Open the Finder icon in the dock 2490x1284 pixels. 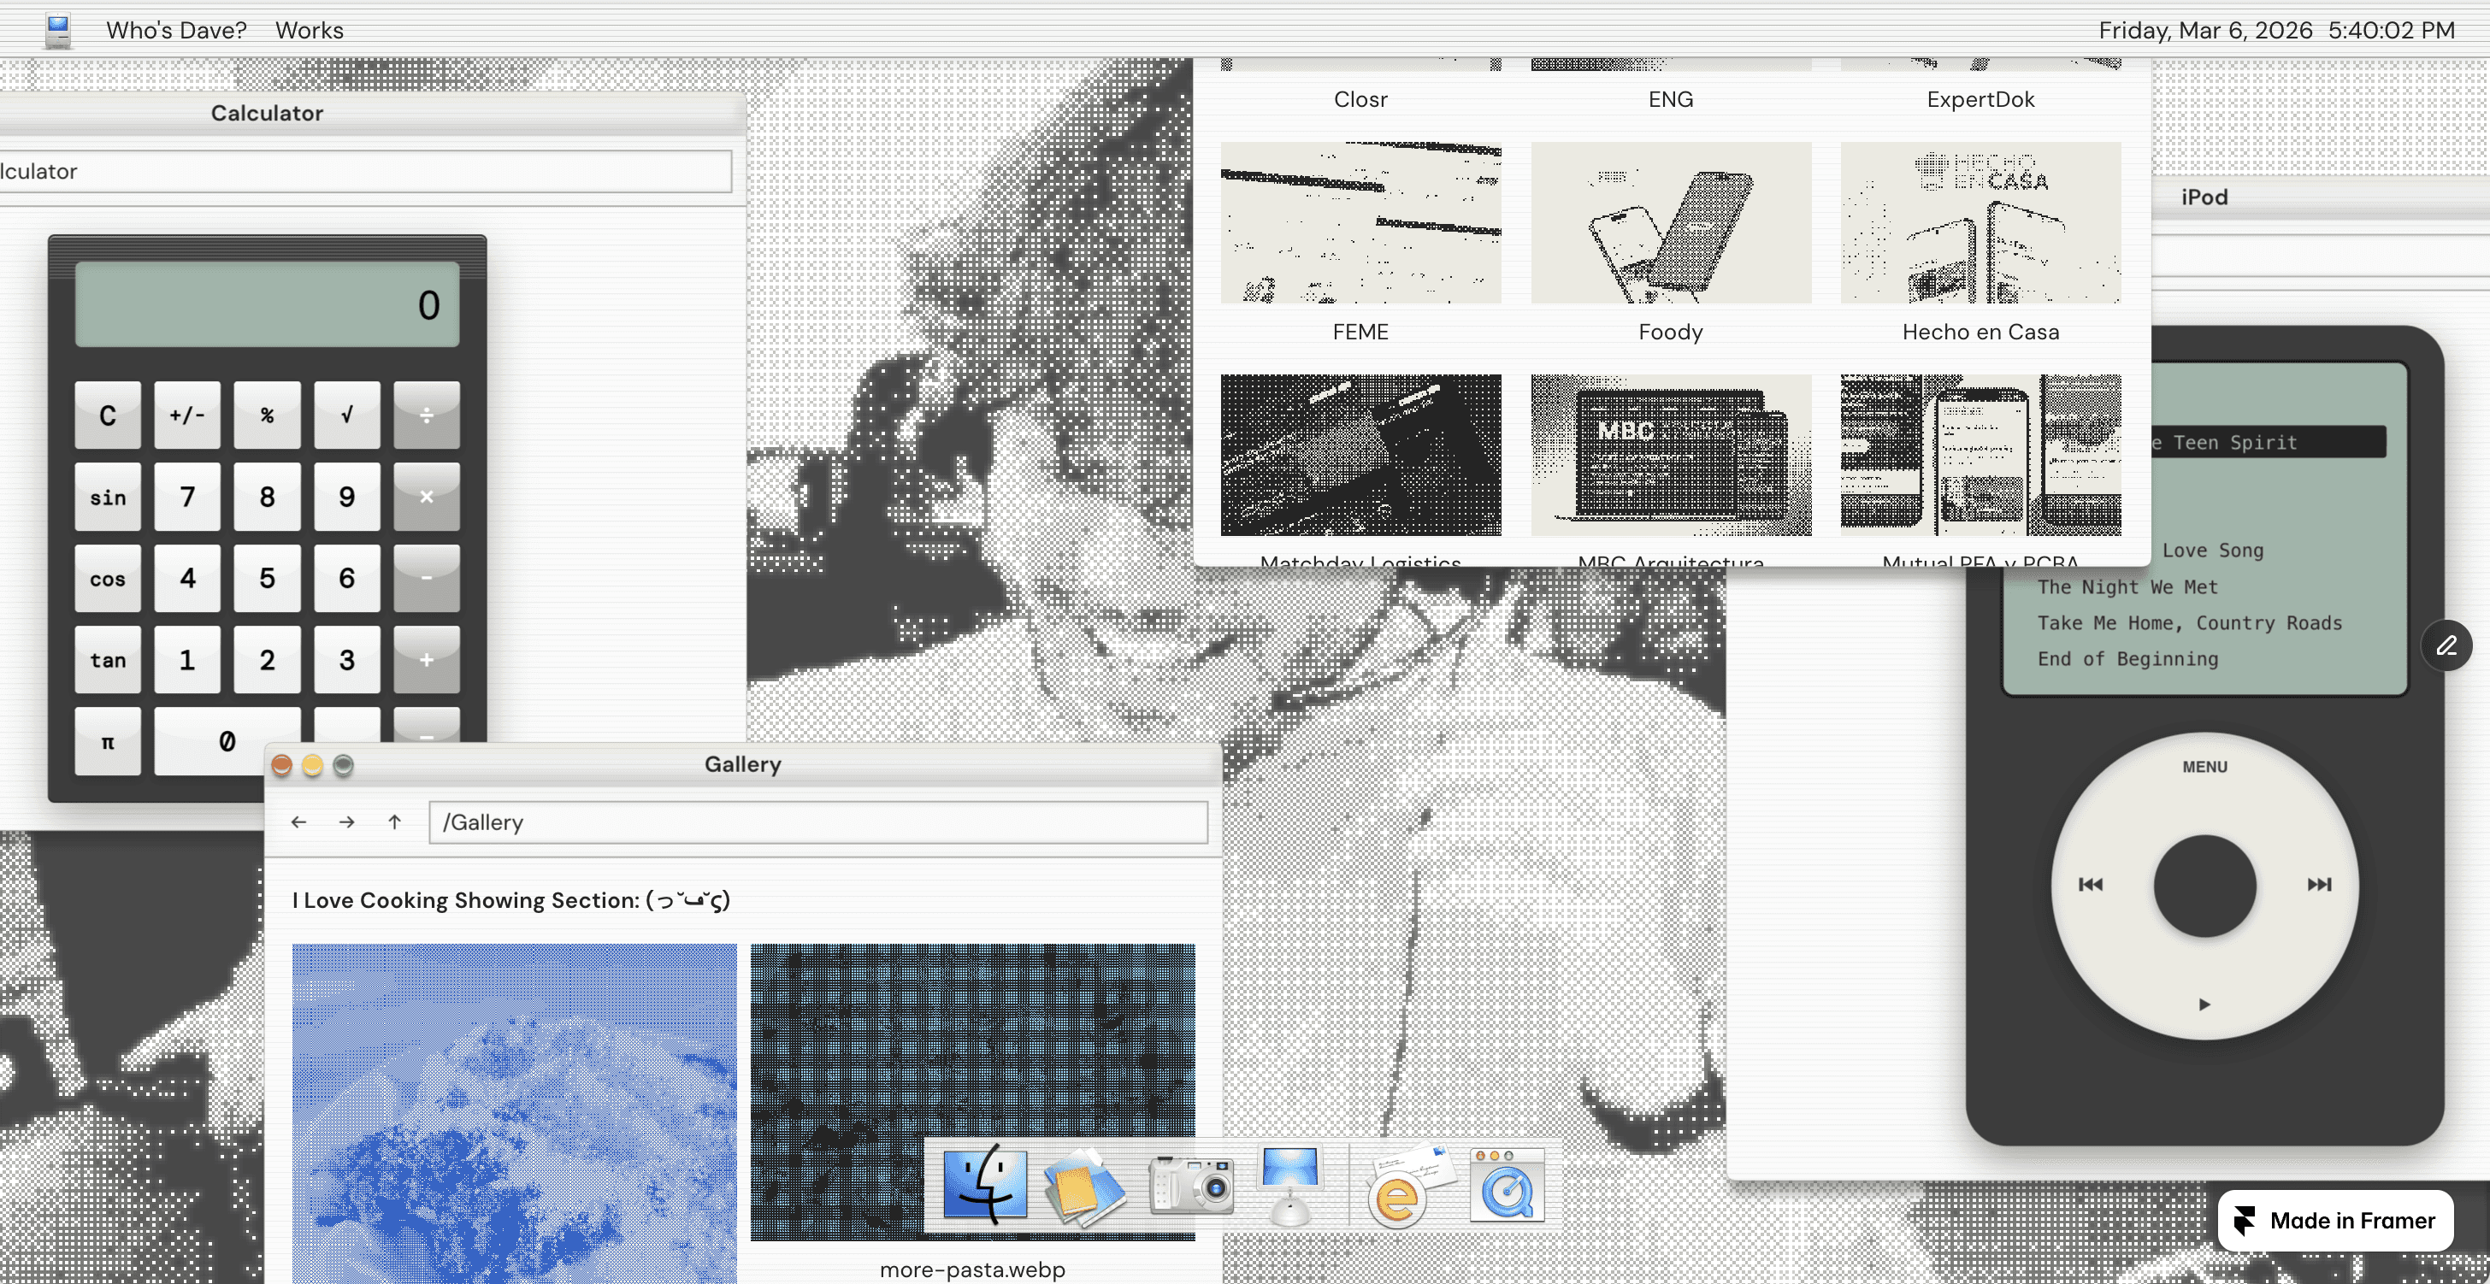[984, 1186]
